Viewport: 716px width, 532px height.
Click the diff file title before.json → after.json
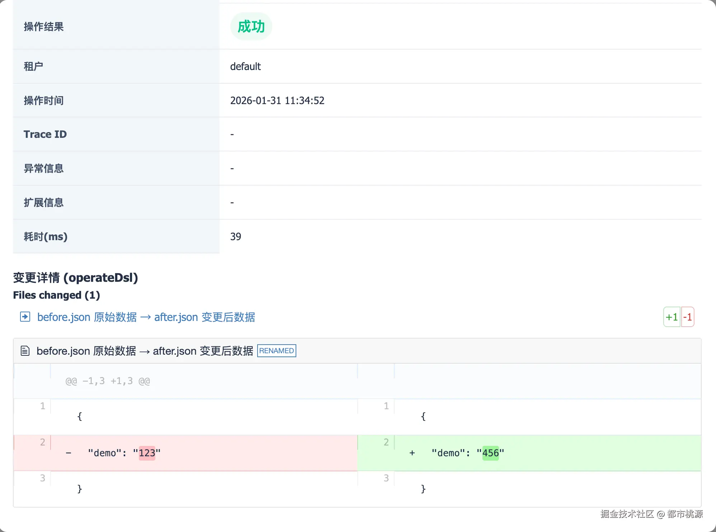(145, 351)
